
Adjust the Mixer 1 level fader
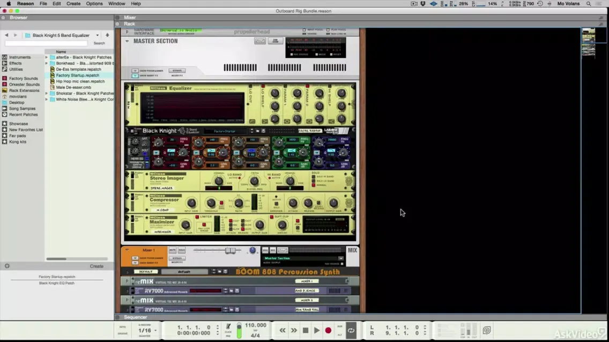tap(231, 250)
